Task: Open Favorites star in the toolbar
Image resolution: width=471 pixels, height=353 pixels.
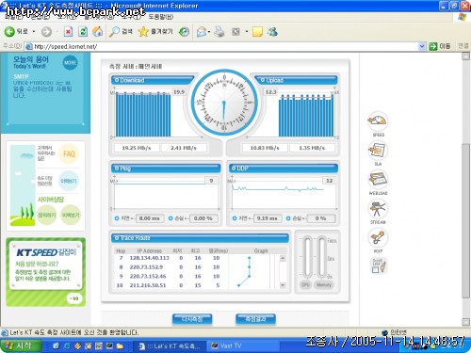Action: click(x=155, y=32)
